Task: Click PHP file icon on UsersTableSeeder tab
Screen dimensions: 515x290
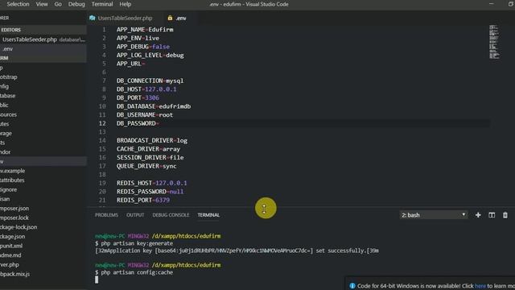Action: (93, 18)
